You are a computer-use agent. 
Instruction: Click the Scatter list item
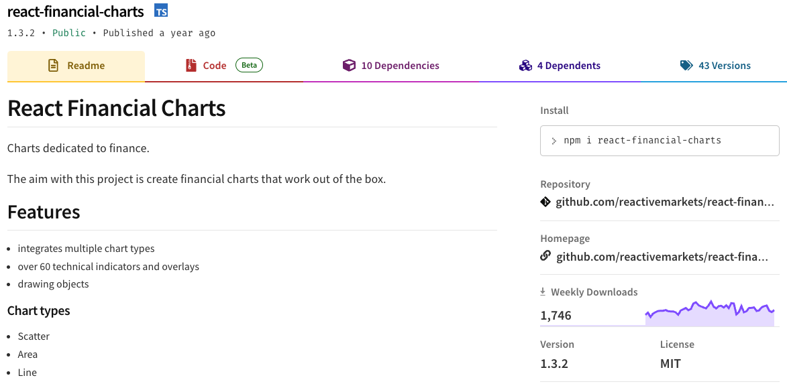pos(34,336)
